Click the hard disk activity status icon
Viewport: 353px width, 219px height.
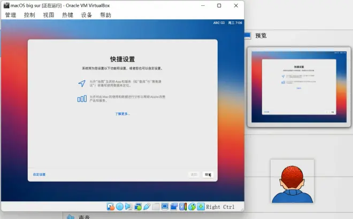(x=111, y=206)
